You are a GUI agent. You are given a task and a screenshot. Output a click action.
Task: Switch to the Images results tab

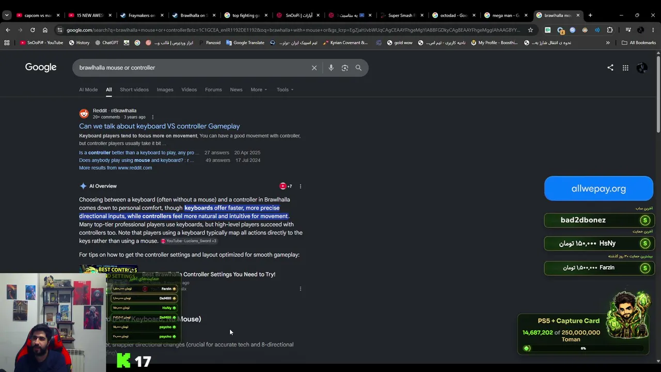coord(165,90)
